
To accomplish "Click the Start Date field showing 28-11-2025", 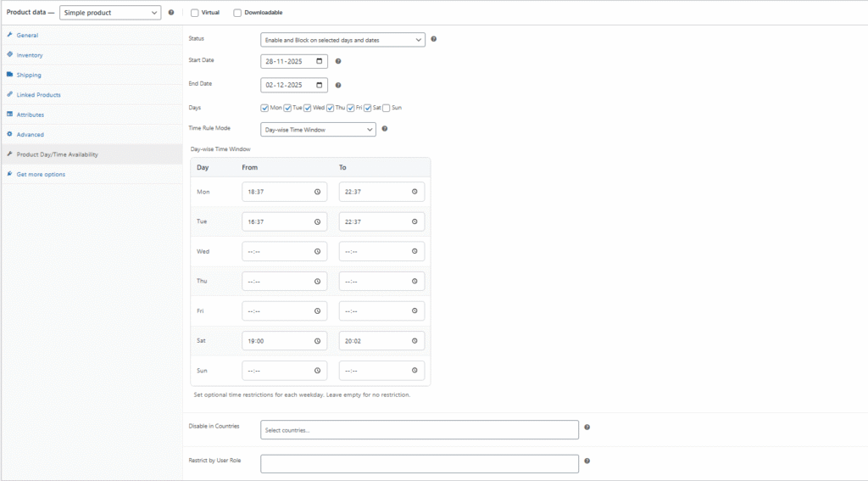I will [294, 61].
